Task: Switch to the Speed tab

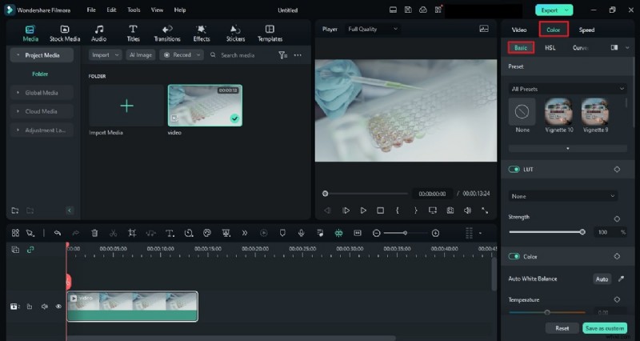Action: click(586, 30)
